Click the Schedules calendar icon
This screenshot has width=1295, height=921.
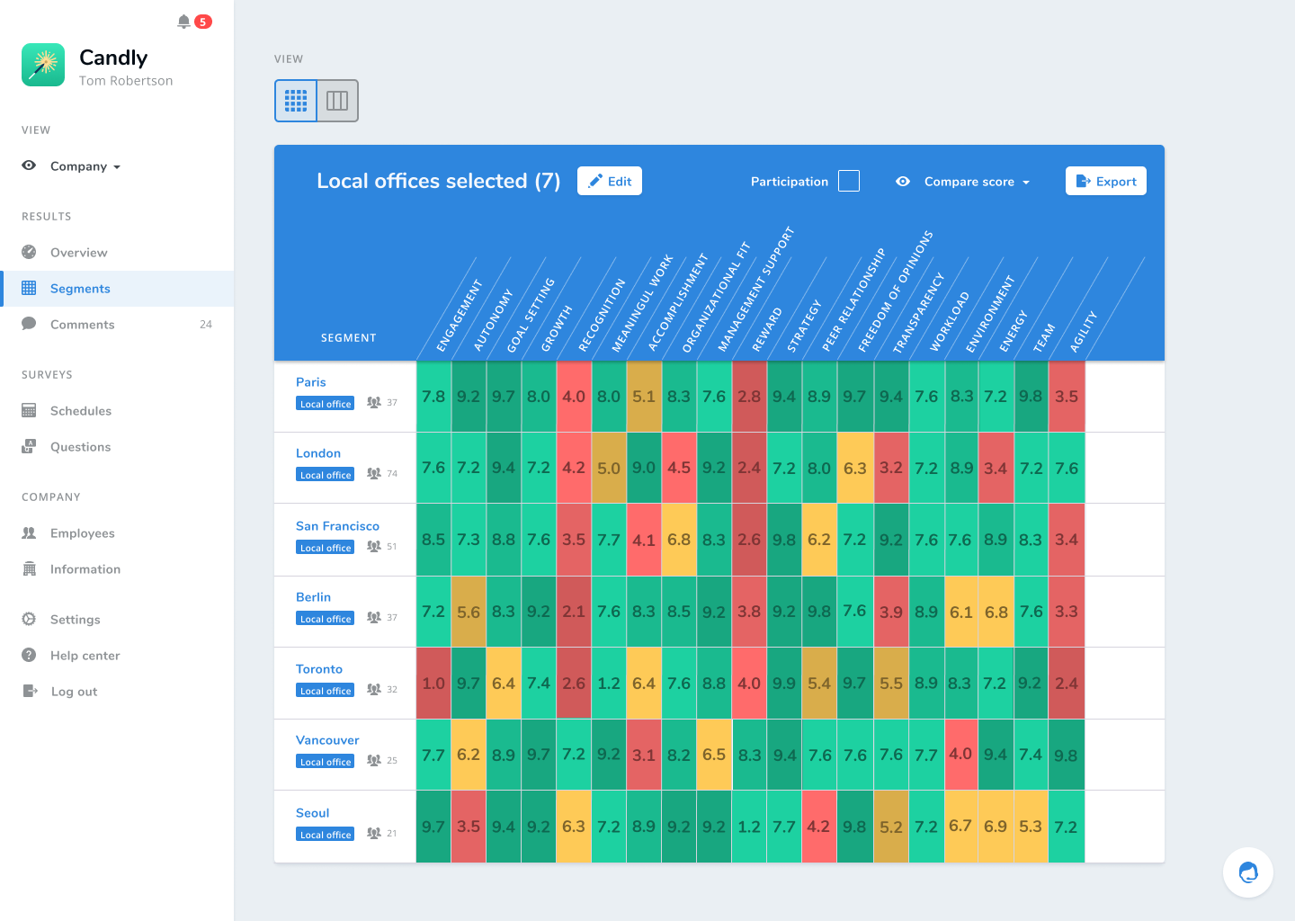click(x=29, y=411)
